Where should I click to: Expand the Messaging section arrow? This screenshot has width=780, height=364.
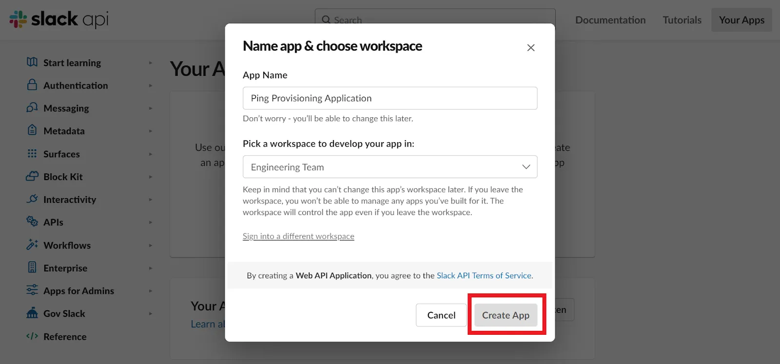pyautogui.click(x=151, y=108)
